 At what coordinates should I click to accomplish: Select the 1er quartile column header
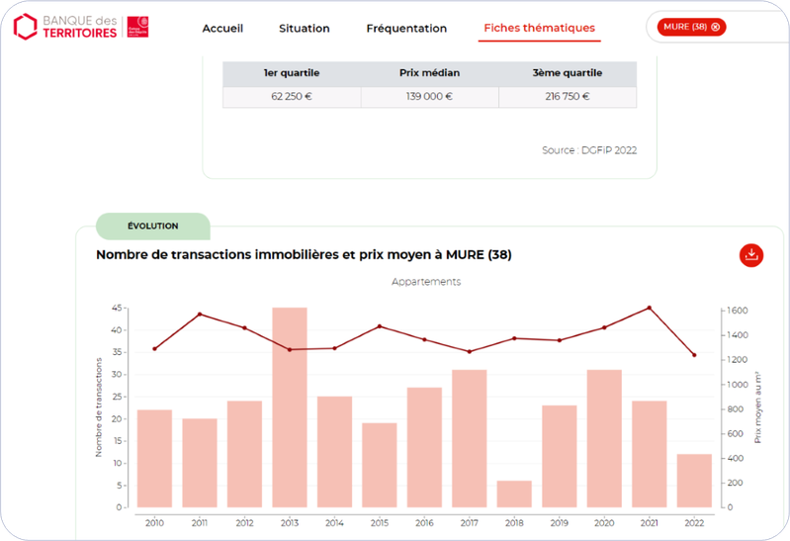tap(292, 73)
